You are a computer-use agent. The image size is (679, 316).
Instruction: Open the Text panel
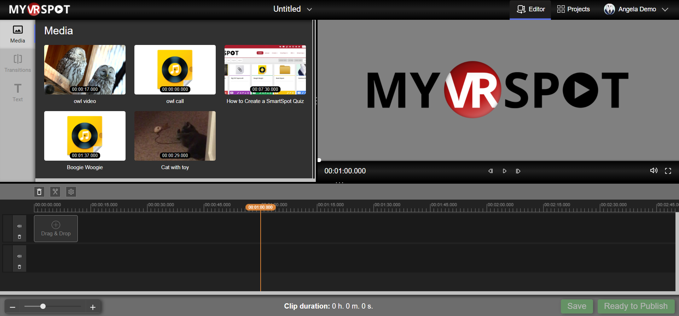pyautogui.click(x=18, y=93)
